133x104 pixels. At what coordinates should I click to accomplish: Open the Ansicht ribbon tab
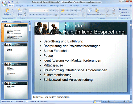(x=85, y=6)
